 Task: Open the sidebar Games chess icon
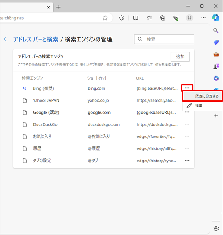point(216,66)
